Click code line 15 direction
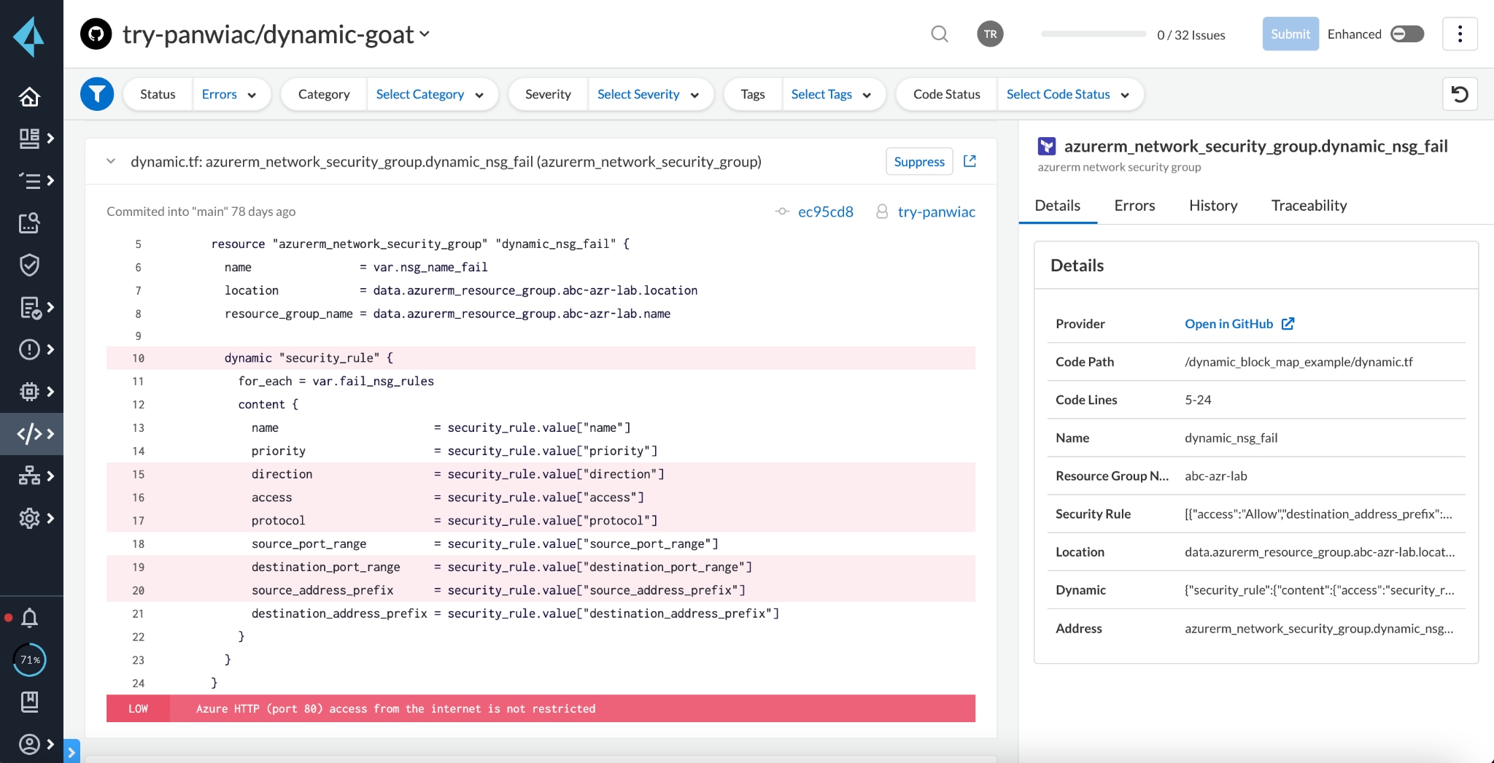 pyautogui.click(x=541, y=474)
